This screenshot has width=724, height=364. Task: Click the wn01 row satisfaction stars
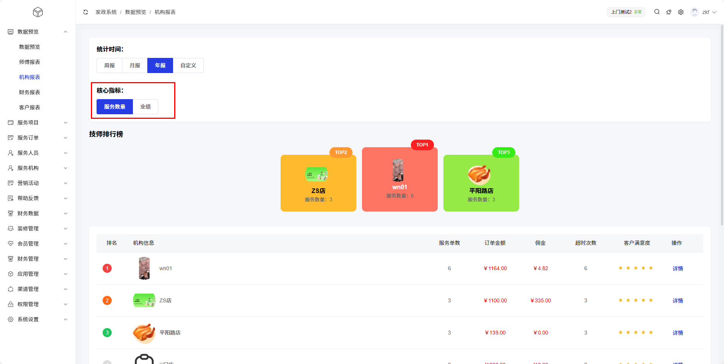pyautogui.click(x=636, y=268)
